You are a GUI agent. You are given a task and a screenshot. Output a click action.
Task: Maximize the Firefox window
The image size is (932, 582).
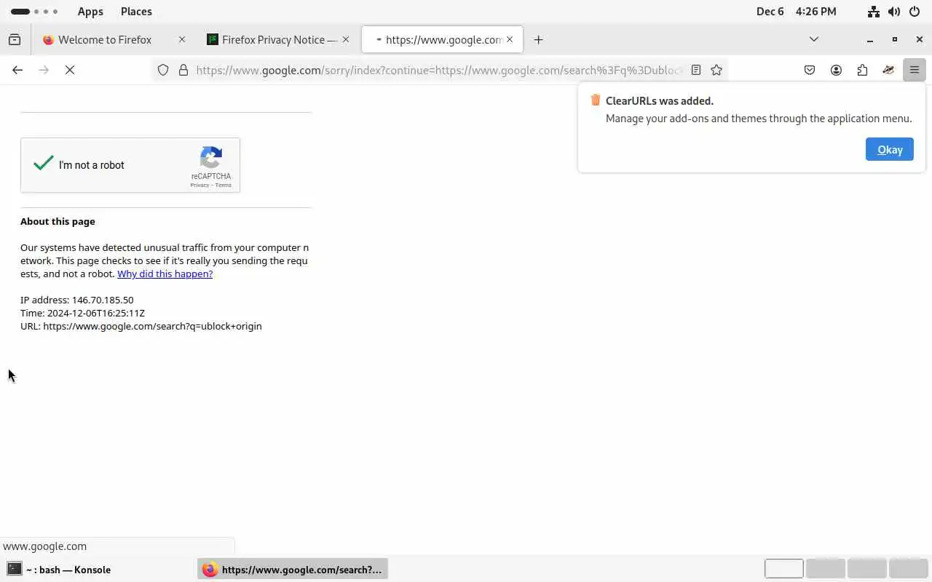coord(895,39)
